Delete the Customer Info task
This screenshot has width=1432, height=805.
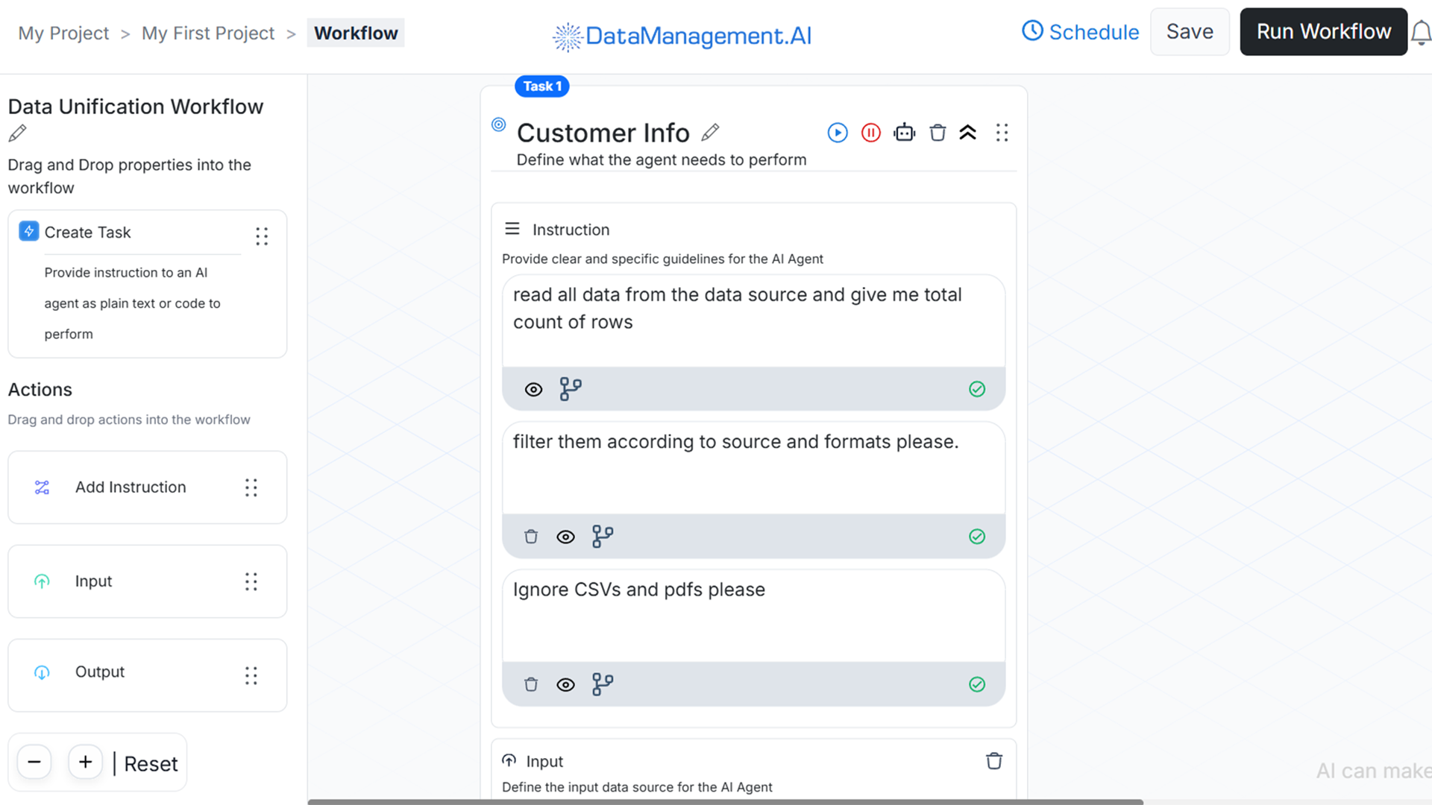938,132
